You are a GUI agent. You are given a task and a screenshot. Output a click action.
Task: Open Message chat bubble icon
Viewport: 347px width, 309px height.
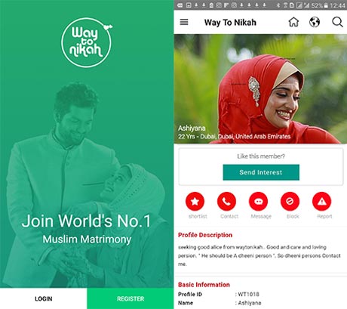258,201
